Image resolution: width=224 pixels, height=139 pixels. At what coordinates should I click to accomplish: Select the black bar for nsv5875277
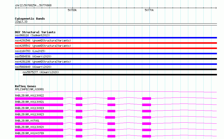click(120, 75)
